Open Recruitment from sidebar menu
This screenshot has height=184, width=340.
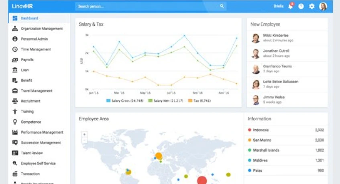click(31, 101)
